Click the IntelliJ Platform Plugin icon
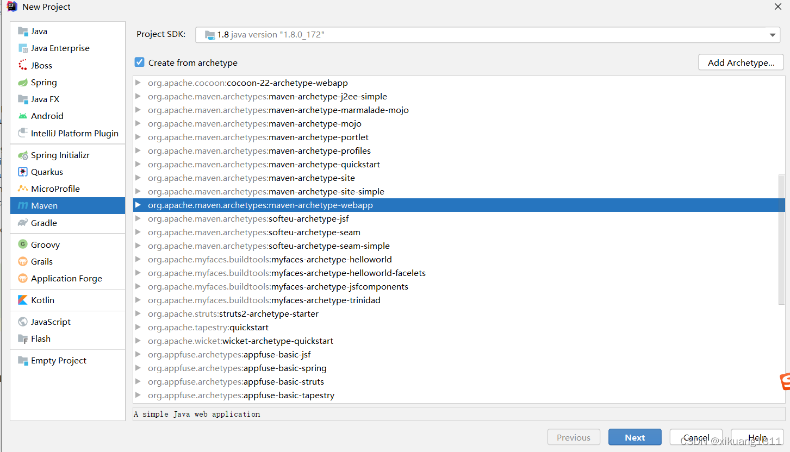Viewport: 790px width, 452px height. coord(22,133)
